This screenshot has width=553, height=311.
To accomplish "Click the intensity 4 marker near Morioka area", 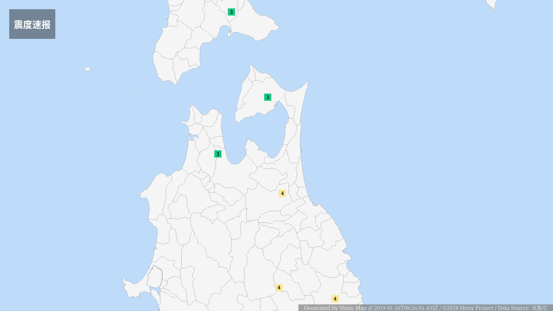I will click(x=279, y=288).
